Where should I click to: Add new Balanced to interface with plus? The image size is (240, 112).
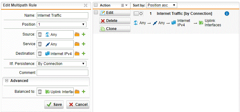pyautogui.click(x=84, y=92)
